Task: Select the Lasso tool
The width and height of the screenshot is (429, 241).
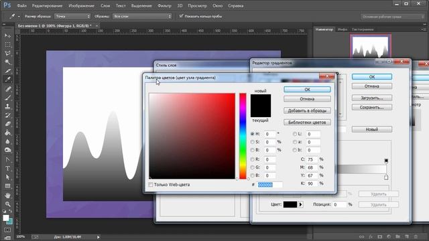Action: (x=7, y=54)
